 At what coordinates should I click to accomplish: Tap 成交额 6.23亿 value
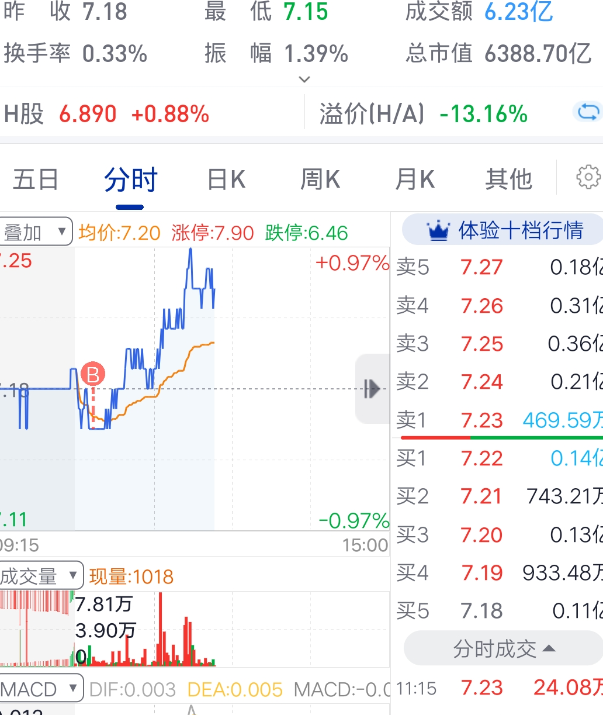pyautogui.click(x=519, y=12)
